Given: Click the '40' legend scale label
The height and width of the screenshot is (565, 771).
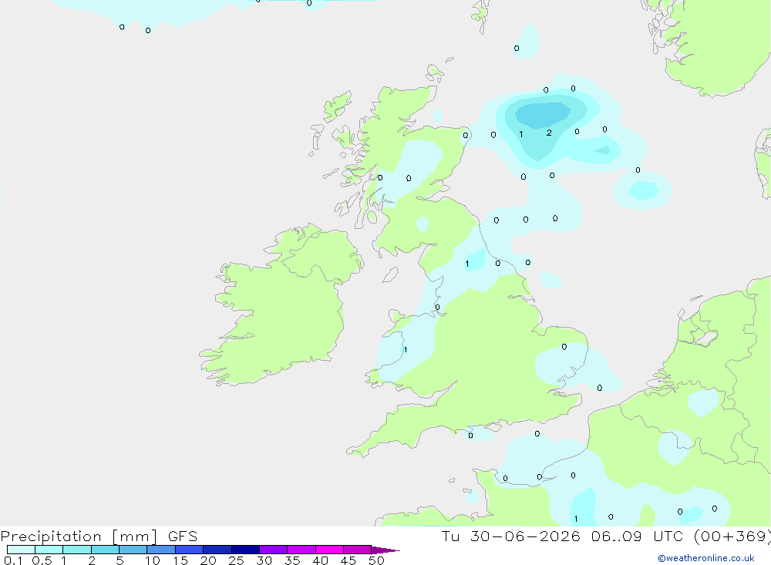Looking at the screenshot, I should 320,560.
